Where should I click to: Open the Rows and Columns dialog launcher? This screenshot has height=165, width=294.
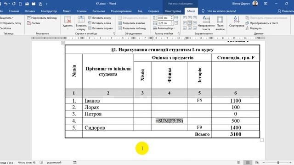114,33
